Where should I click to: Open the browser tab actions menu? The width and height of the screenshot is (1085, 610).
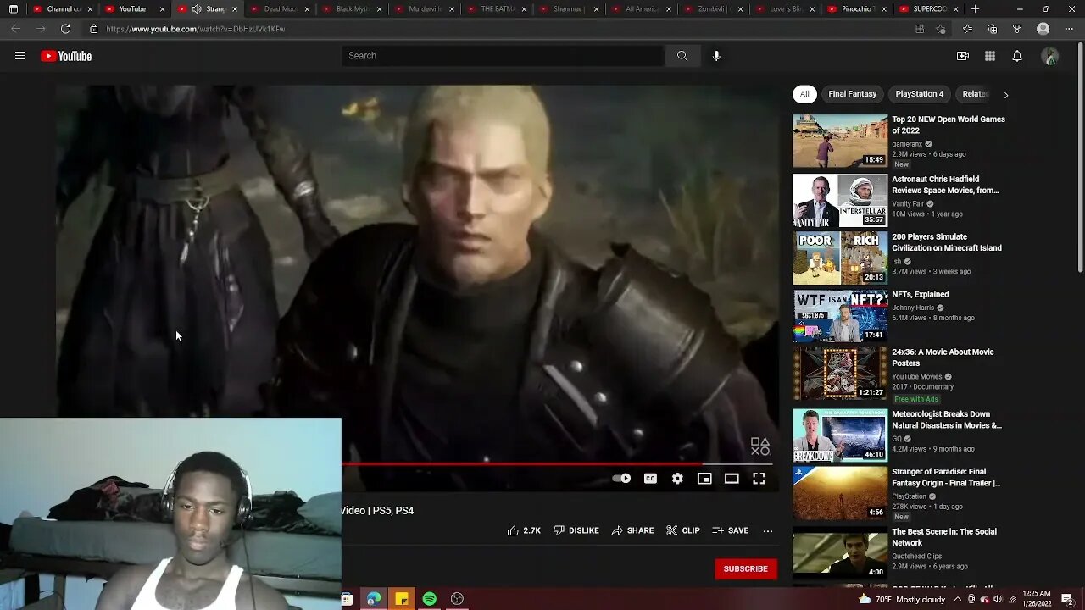(13, 9)
